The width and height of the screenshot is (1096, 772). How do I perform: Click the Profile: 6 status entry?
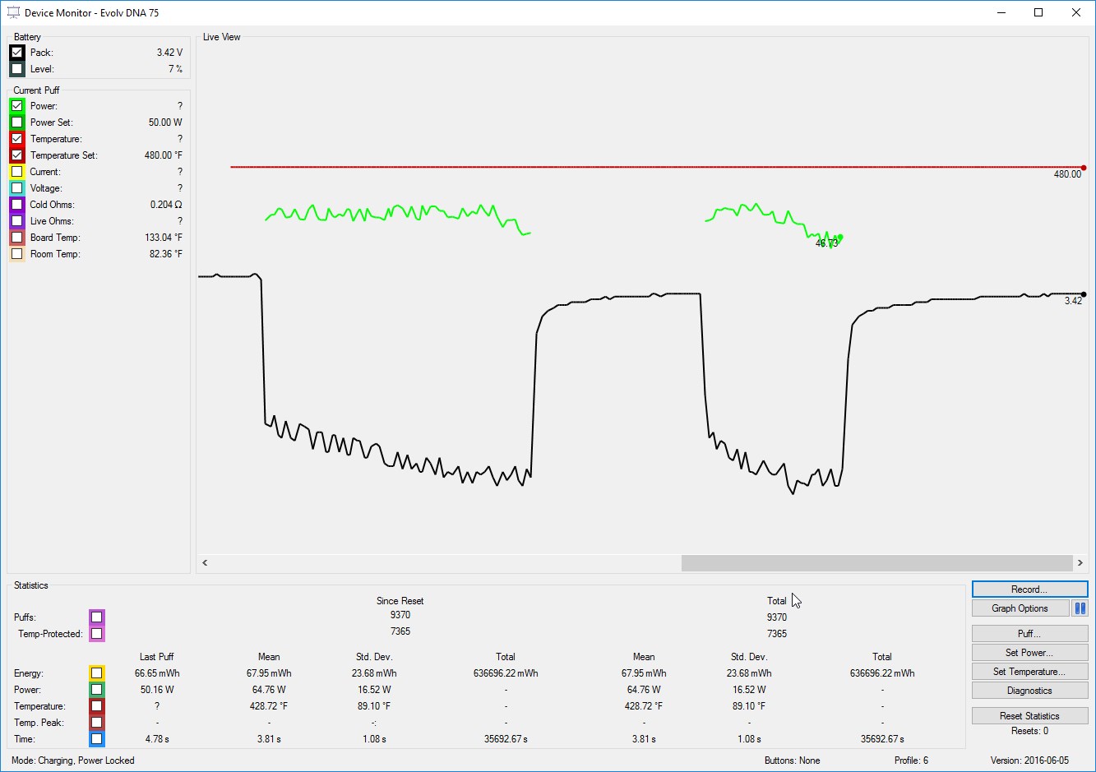(911, 760)
